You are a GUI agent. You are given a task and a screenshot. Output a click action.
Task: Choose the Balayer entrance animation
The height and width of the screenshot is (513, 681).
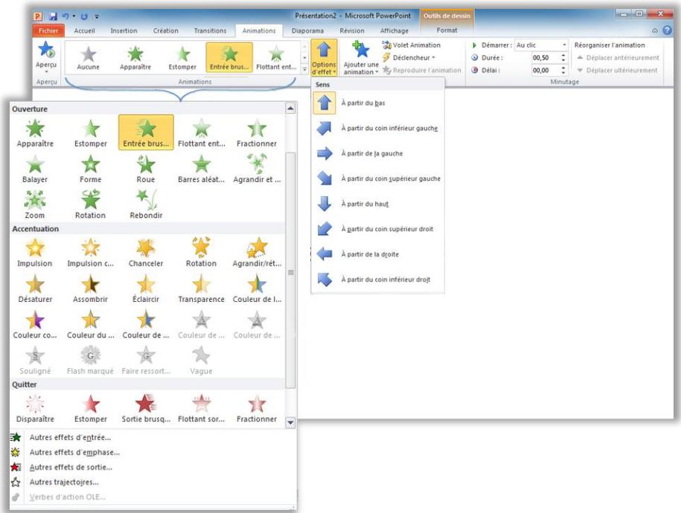point(35,169)
